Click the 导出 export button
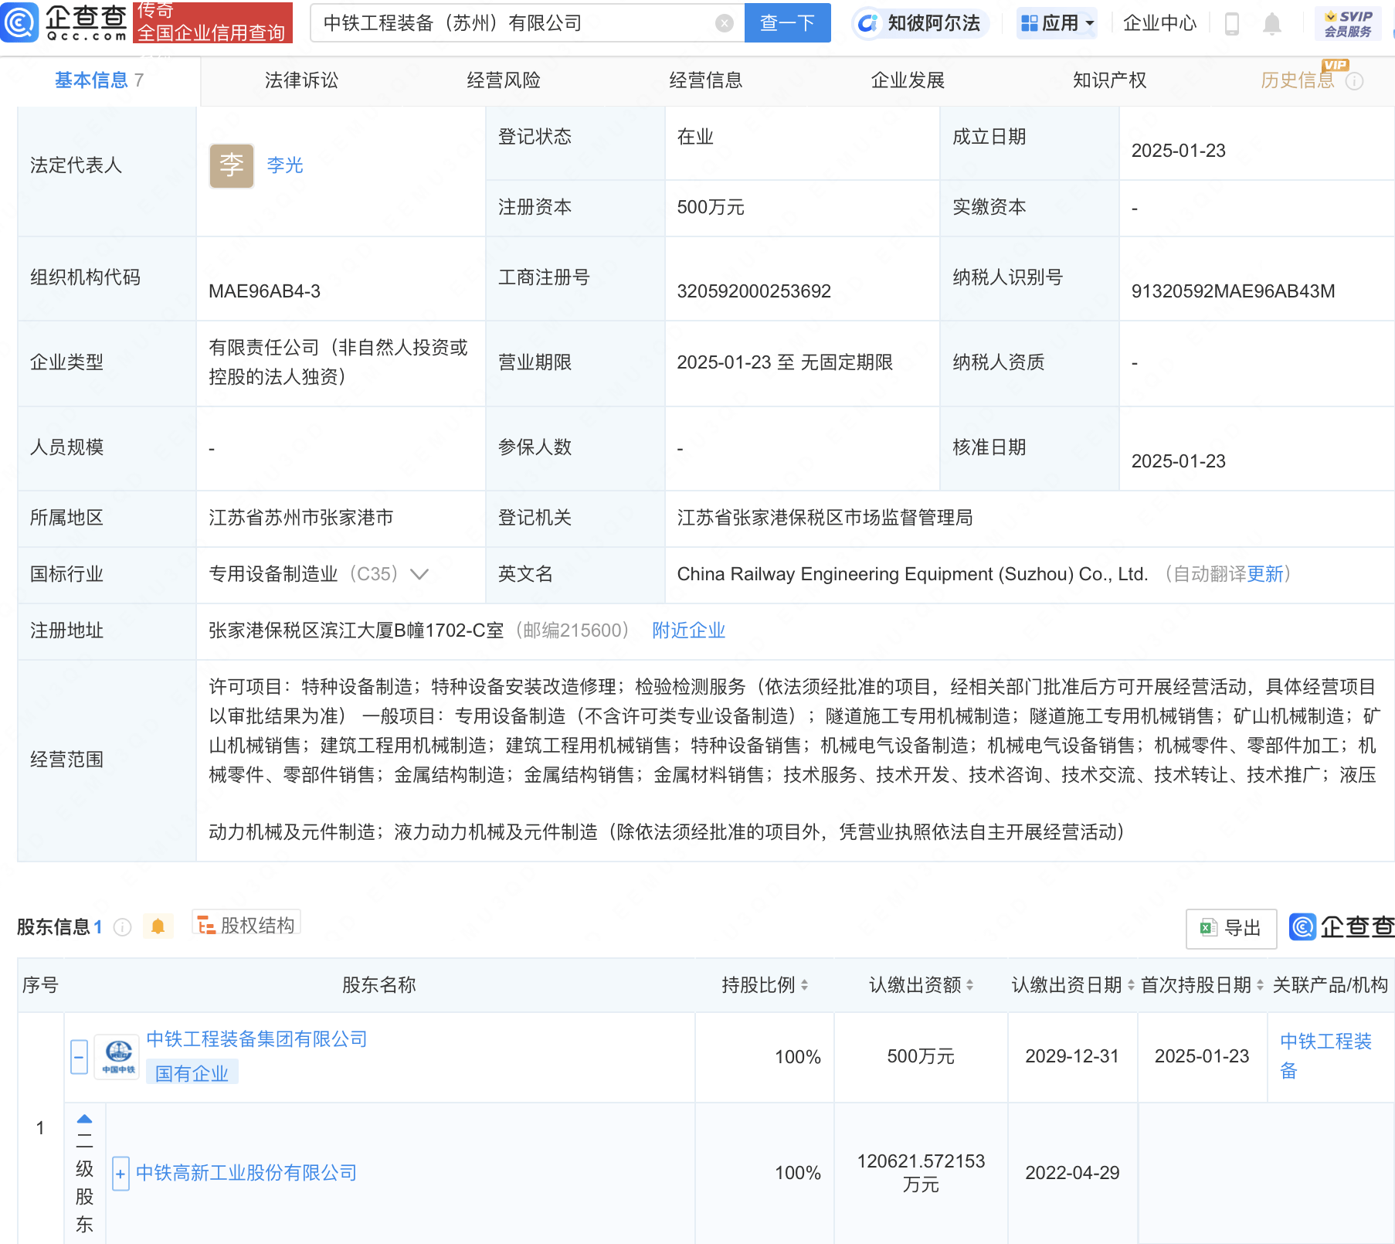The height and width of the screenshot is (1244, 1395). (1230, 928)
